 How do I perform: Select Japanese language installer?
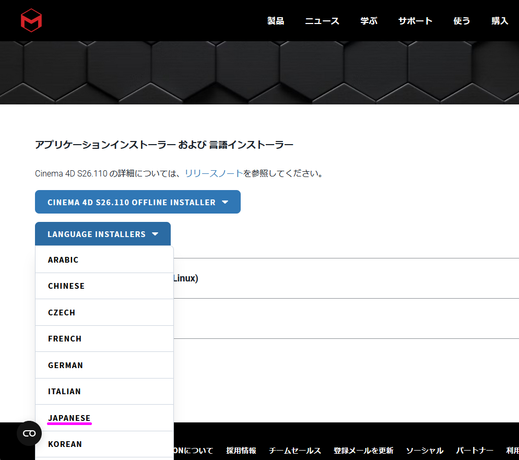click(x=104, y=418)
